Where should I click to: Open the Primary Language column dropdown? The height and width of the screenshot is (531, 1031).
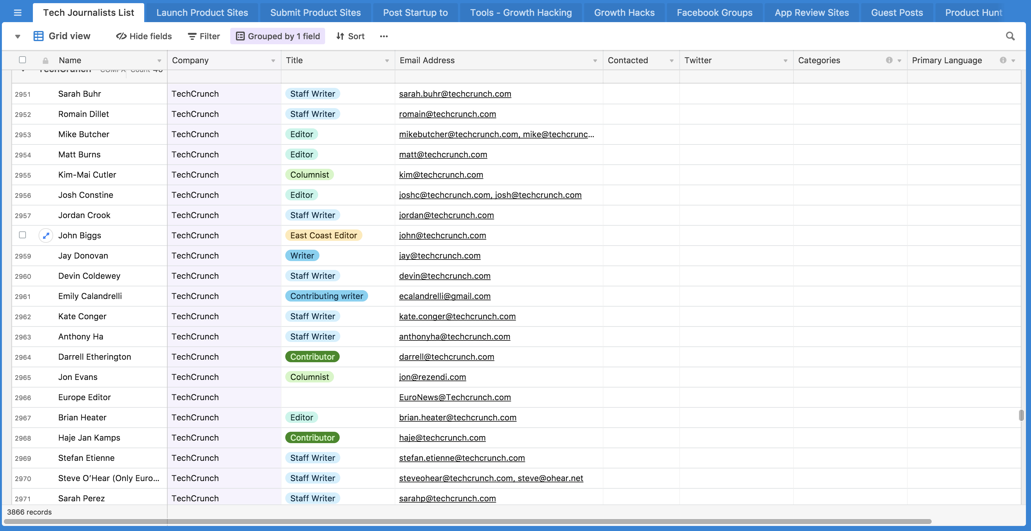pos(1013,61)
